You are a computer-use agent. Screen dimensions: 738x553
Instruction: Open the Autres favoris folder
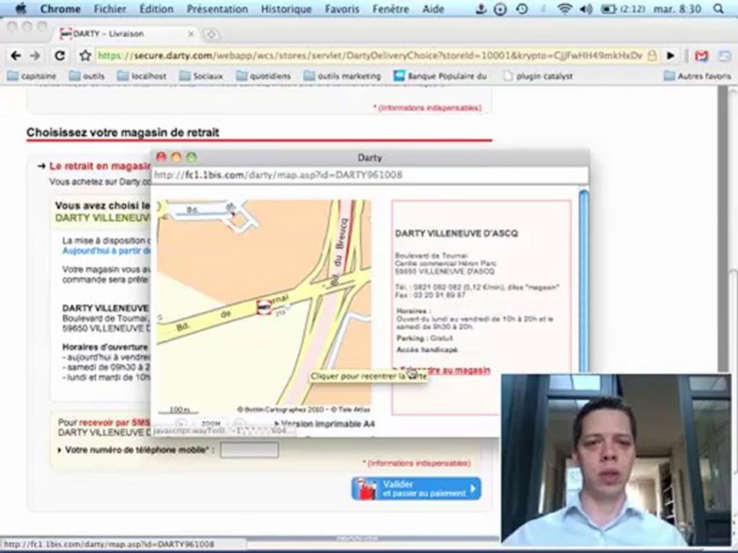pyautogui.click(x=697, y=76)
